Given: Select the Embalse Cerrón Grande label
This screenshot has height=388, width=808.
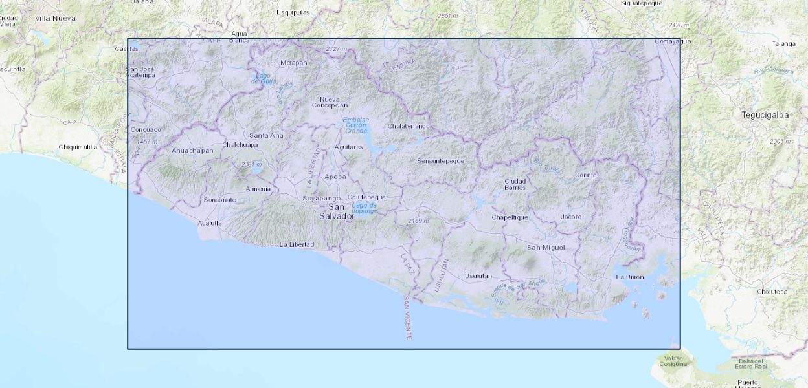Looking at the screenshot, I should click(x=356, y=125).
